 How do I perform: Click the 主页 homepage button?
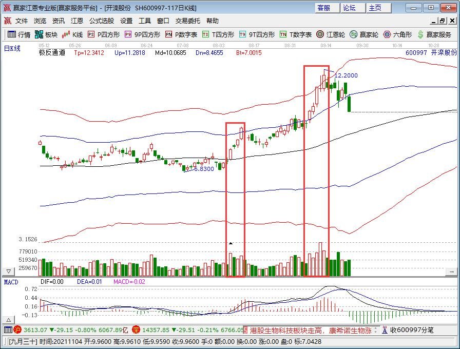click(x=378, y=8)
